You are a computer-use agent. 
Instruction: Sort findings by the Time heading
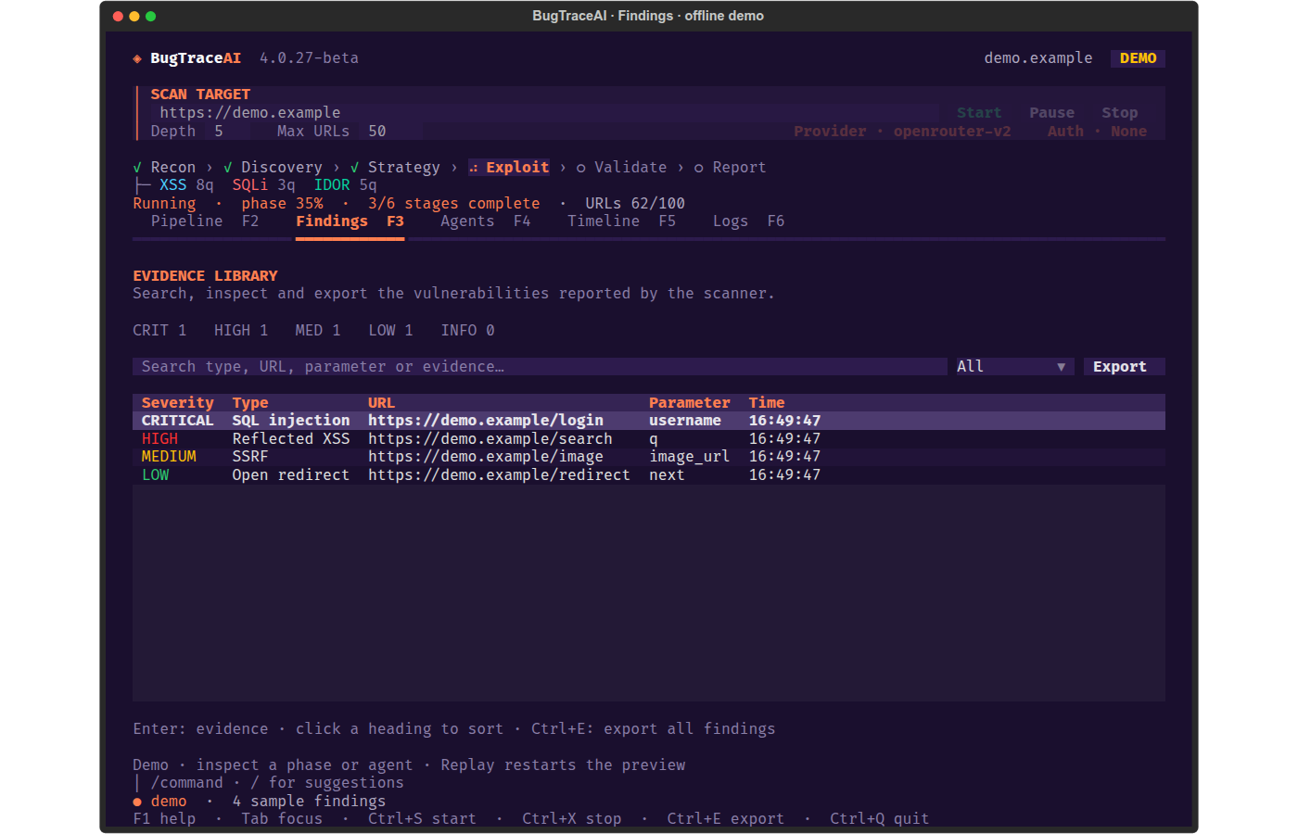click(x=767, y=403)
